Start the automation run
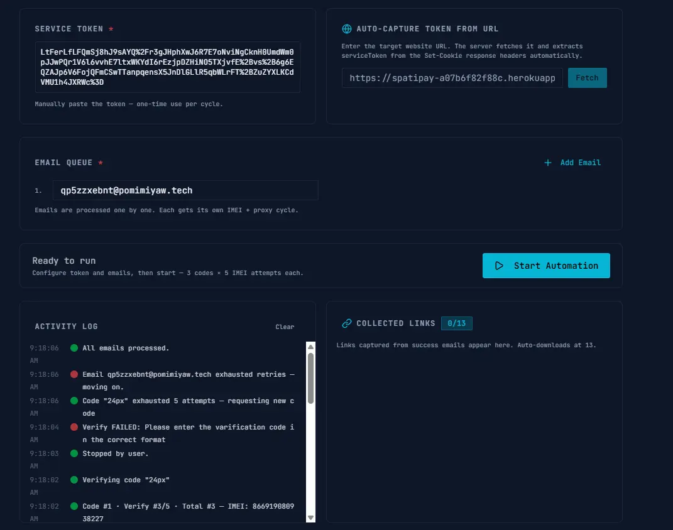 click(x=546, y=266)
